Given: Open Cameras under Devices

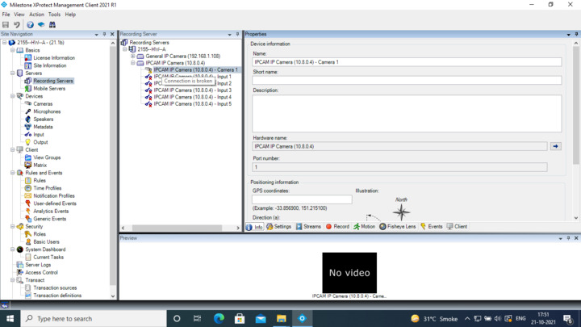Looking at the screenshot, I should pos(43,104).
